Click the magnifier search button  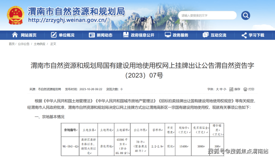click(246, 15)
